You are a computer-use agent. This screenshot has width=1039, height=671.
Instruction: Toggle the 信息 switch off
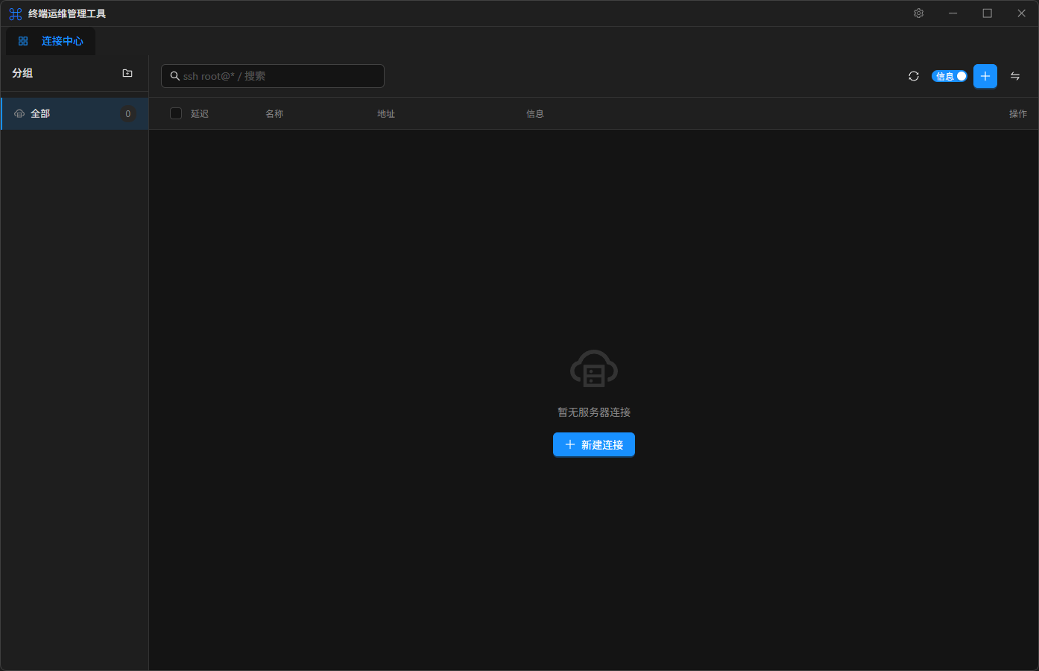(949, 76)
